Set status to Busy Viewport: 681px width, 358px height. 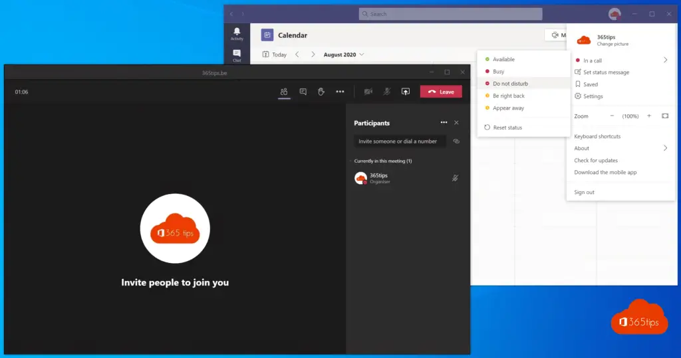pos(523,71)
